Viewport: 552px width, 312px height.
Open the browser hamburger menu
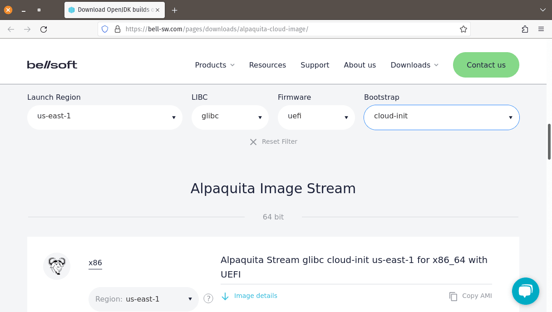(541, 29)
